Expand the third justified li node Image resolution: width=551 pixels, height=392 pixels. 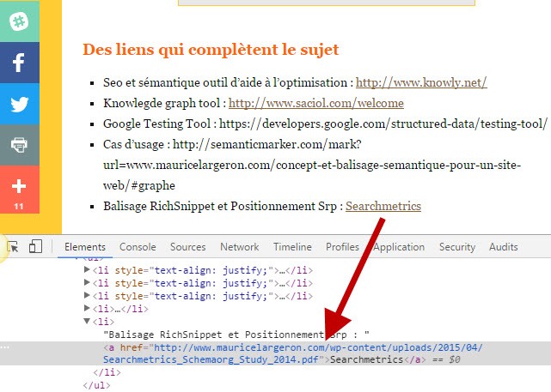tap(87, 296)
